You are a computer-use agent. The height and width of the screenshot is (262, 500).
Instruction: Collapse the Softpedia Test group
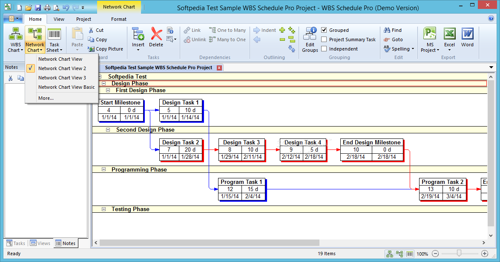100,76
